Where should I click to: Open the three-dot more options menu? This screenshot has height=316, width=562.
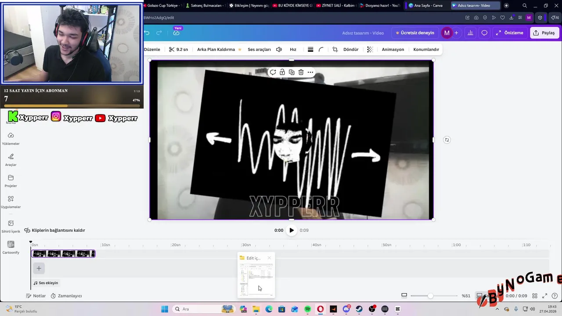click(x=310, y=72)
